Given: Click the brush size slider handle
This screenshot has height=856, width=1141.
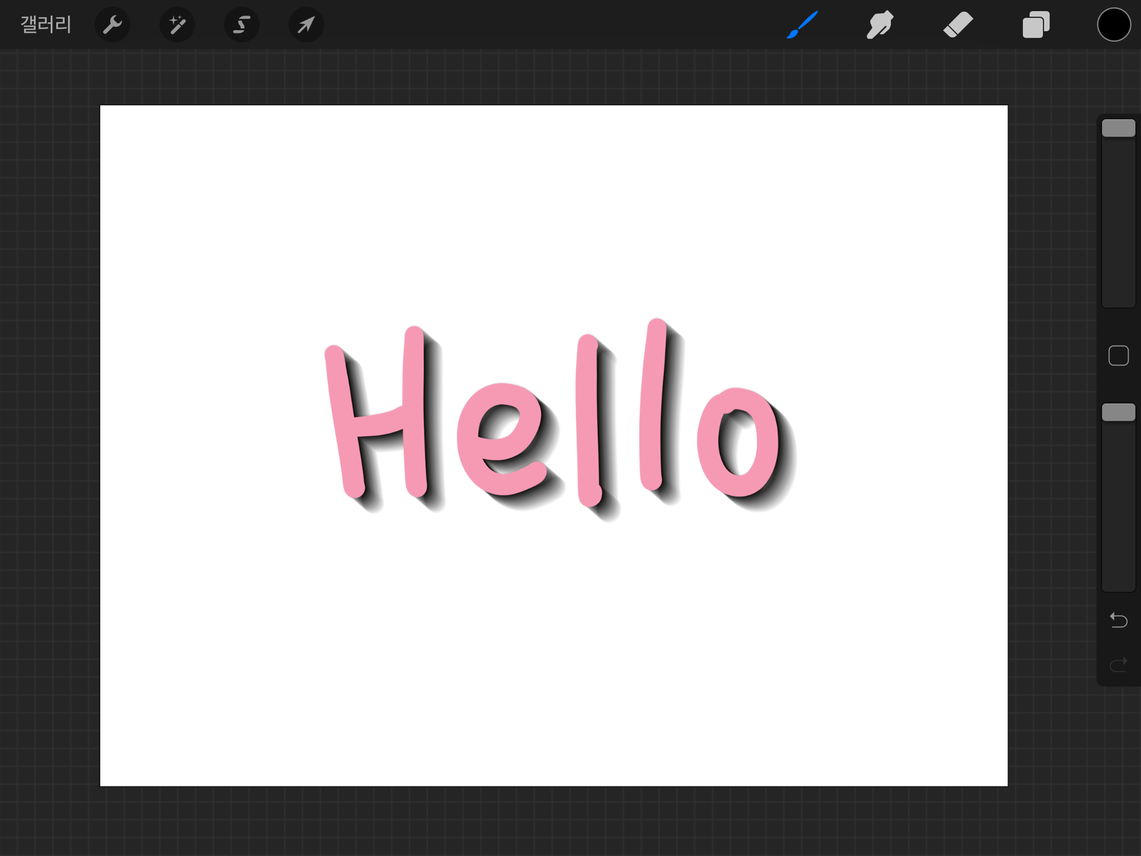Looking at the screenshot, I should [1118, 128].
